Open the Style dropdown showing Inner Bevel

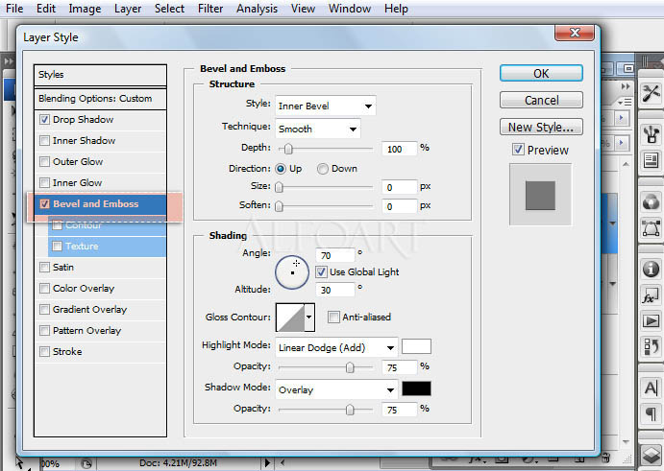[325, 106]
